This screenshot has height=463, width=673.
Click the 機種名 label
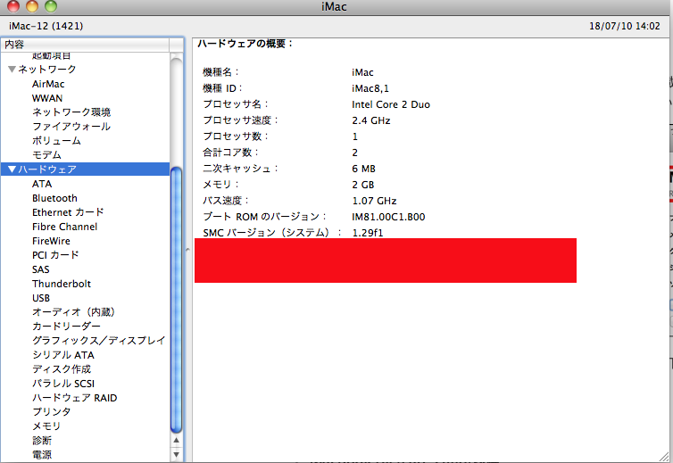click(x=220, y=72)
